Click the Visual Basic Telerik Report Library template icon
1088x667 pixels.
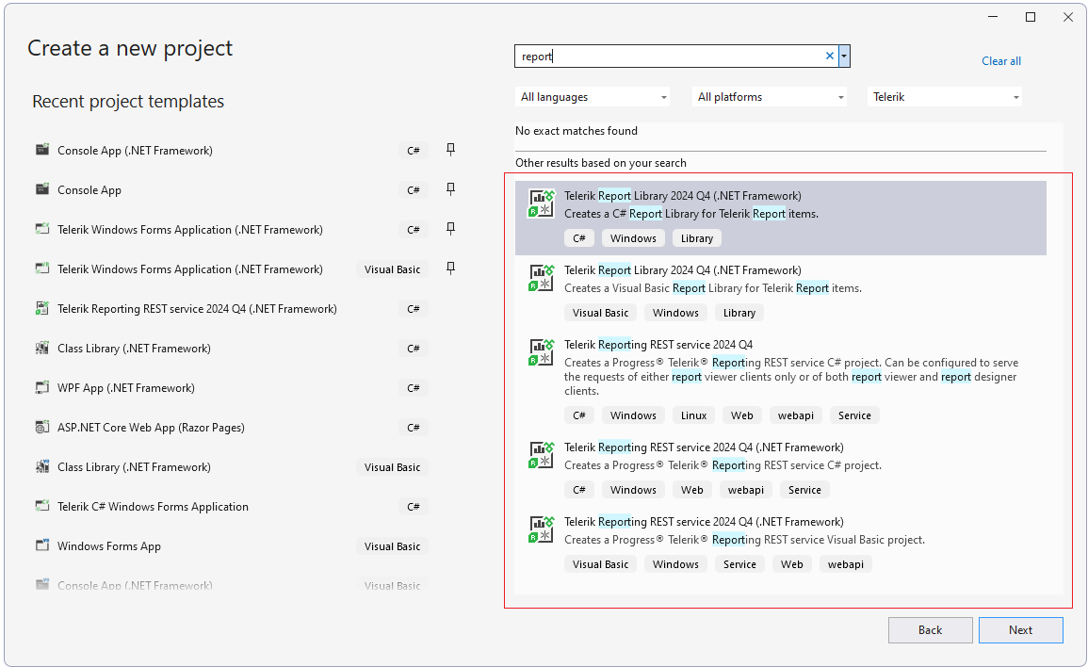pos(541,278)
